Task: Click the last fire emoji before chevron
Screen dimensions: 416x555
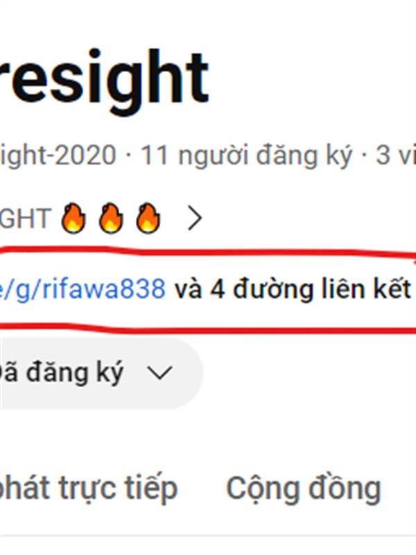Action: [x=148, y=219]
